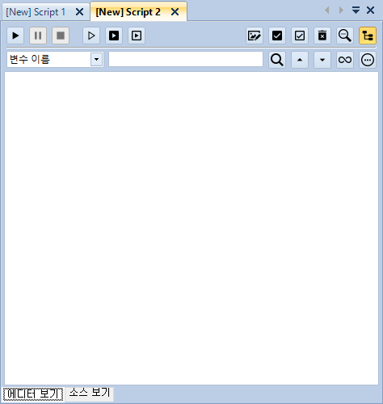Toggle the highlighted tree view icon
Viewport: 383px width, 404px height.
(368, 36)
